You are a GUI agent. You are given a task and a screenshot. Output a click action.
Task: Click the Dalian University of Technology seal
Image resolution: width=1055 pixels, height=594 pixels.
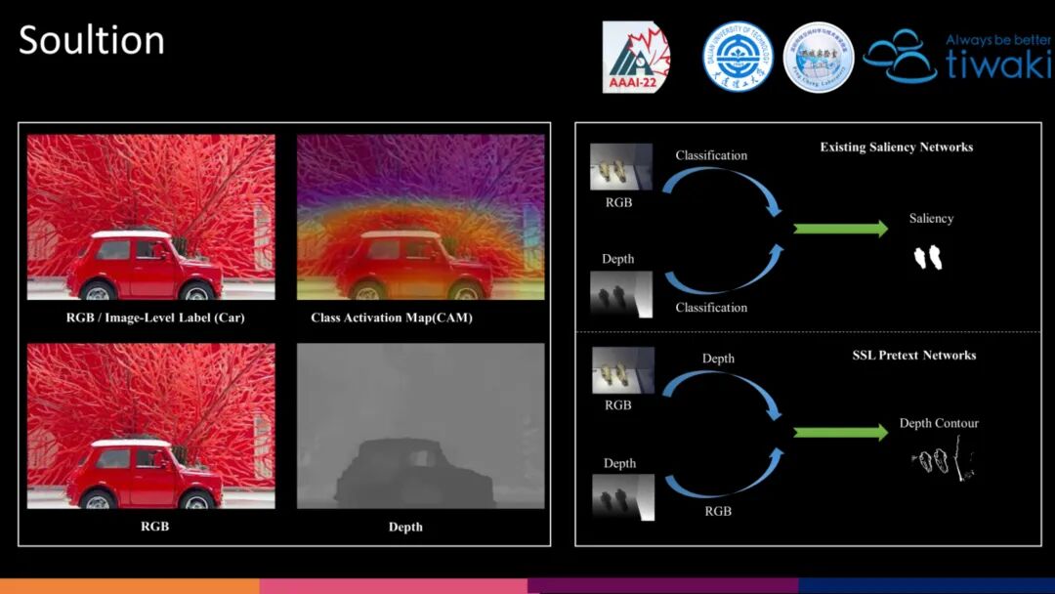(x=738, y=57)
